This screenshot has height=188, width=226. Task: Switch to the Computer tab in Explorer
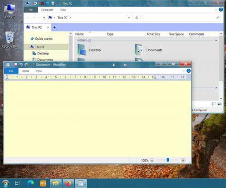pyautogui.click(x=47, y=10)
